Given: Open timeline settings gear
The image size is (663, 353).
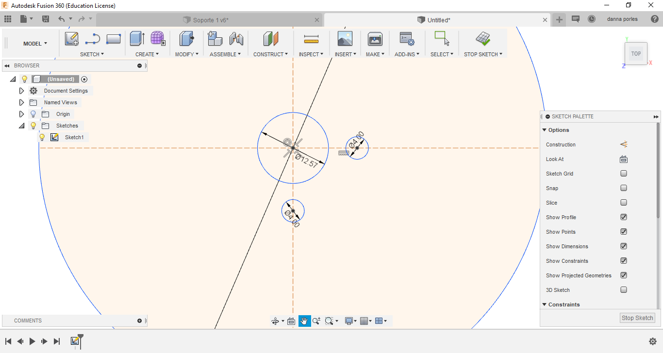Looking at the screenshot, I should [x=653, y=341].
